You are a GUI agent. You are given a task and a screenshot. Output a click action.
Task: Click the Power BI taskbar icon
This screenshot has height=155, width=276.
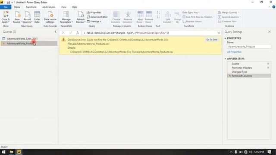(x=19, y=152)
